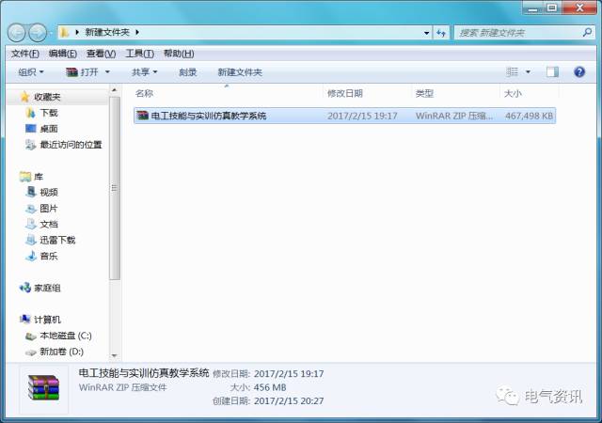Click the 文档 library icon

(31, 224)
